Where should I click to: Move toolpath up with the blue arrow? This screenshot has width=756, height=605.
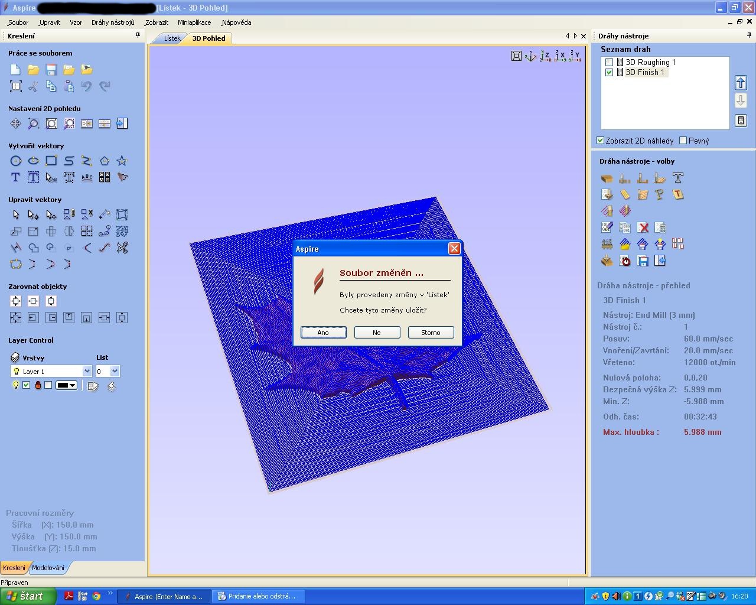click(x=741, y=83)
